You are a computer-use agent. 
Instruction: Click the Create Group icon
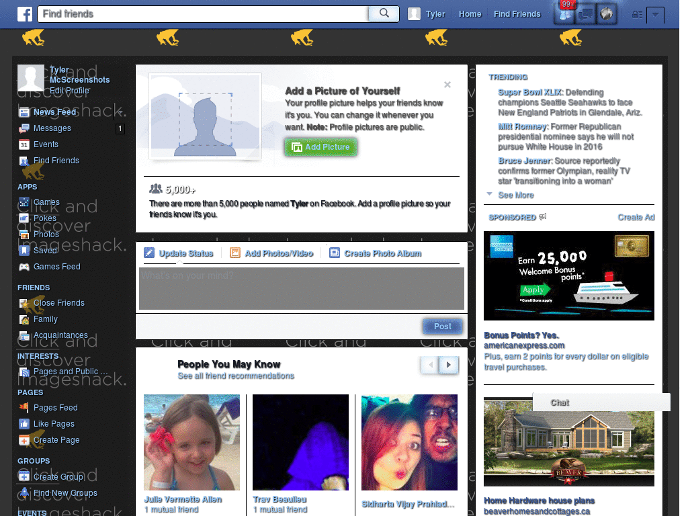tap(24, 476)
